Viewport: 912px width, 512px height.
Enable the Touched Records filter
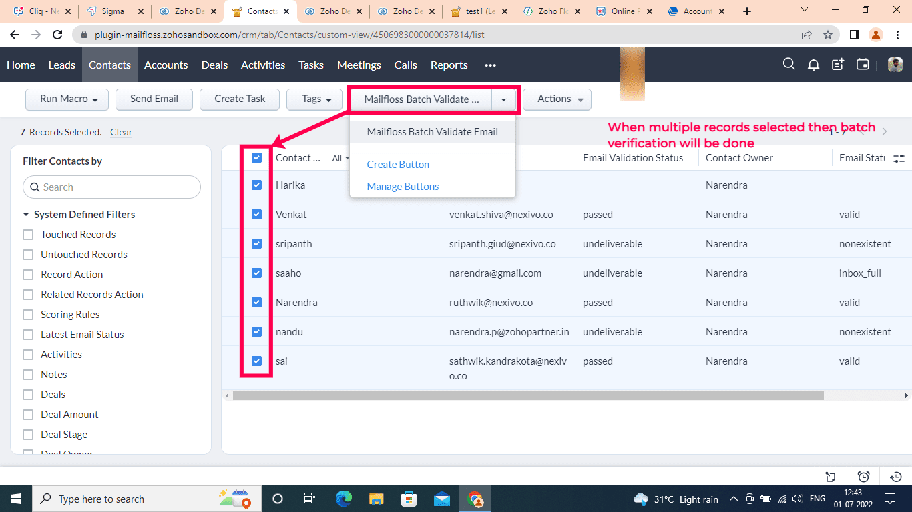coord(28,235)
